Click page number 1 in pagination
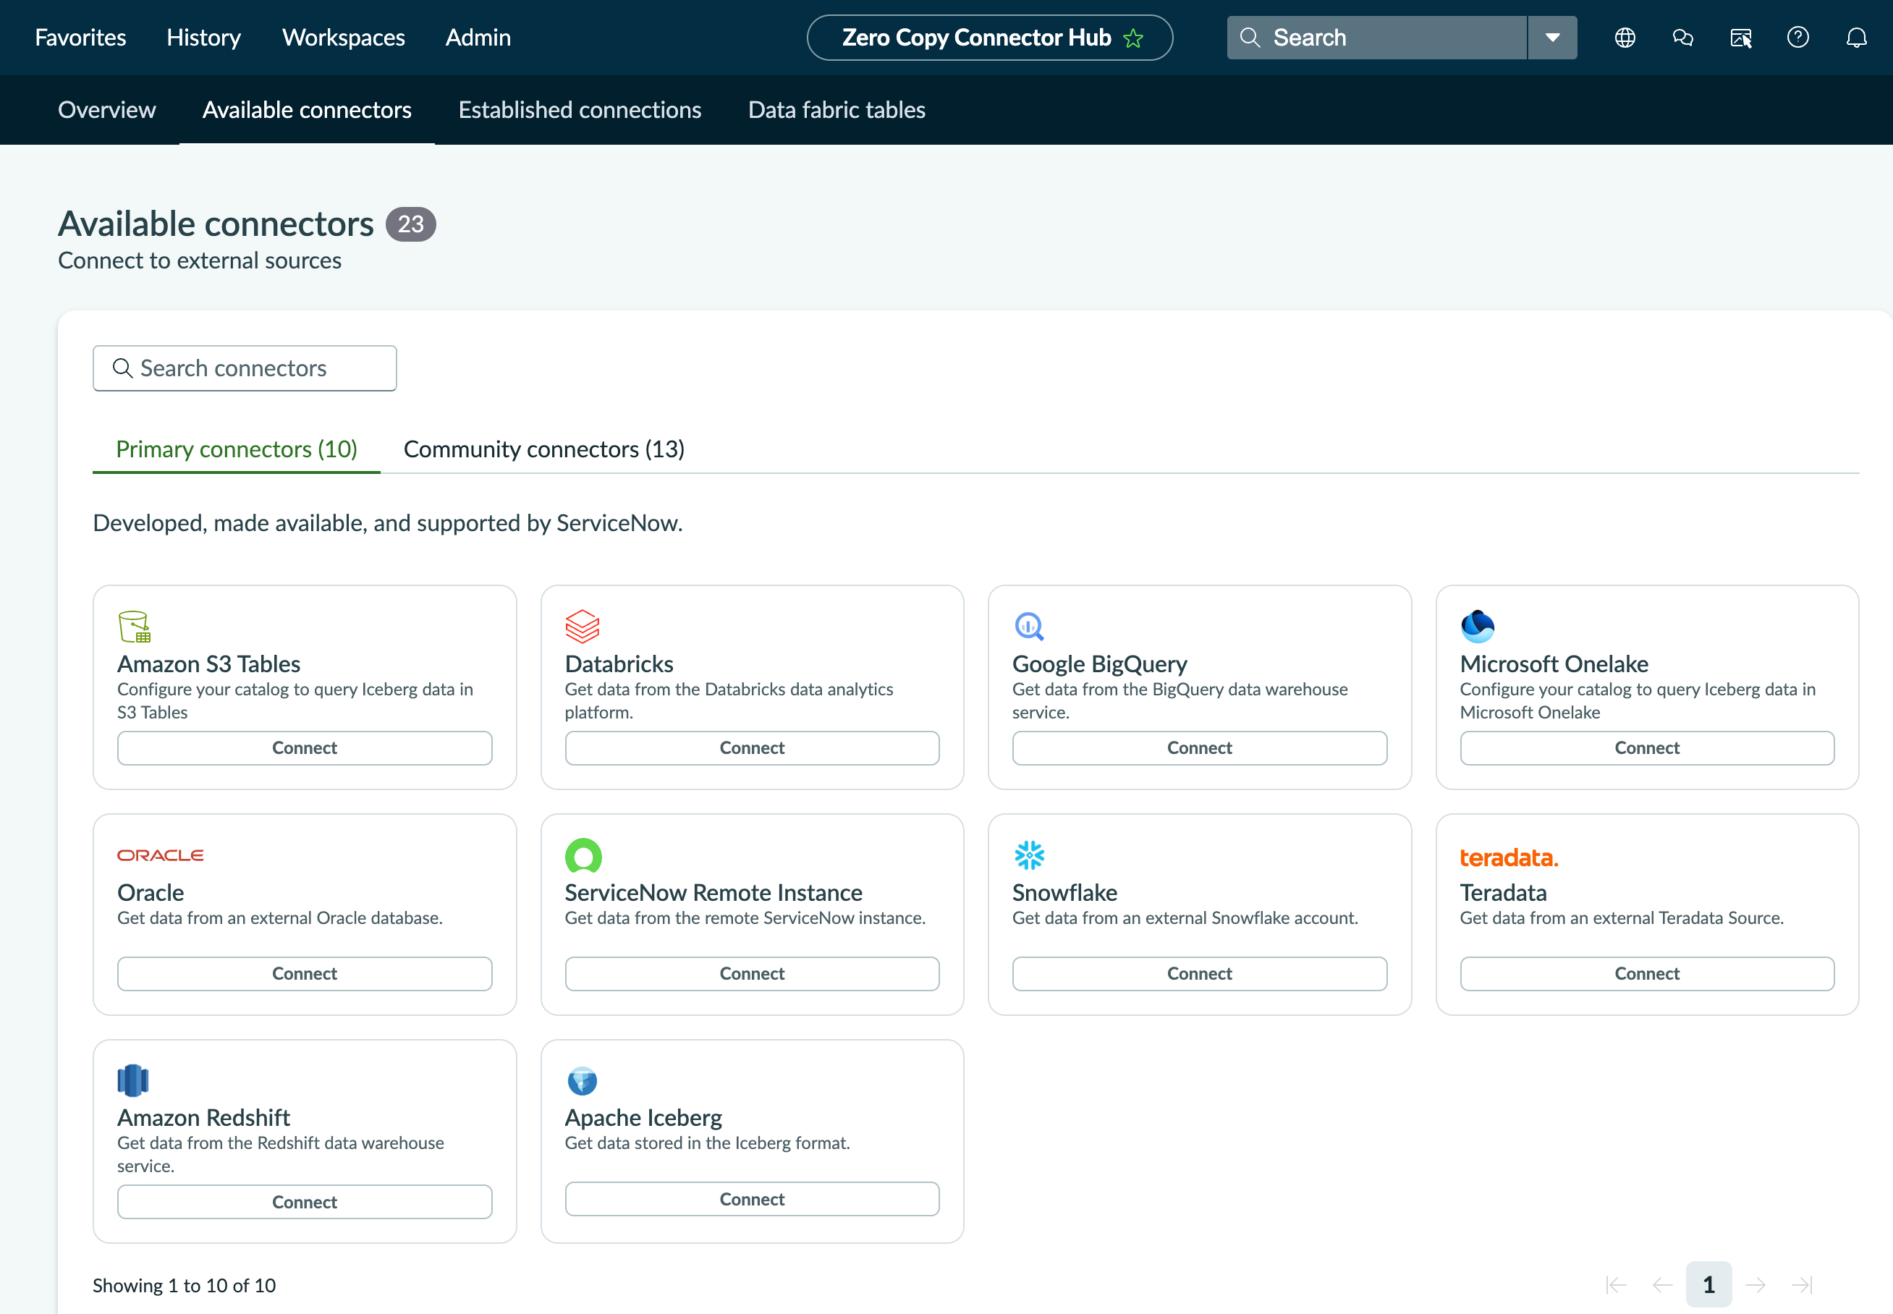 pyautogui.click(x=1708, y=1284)
